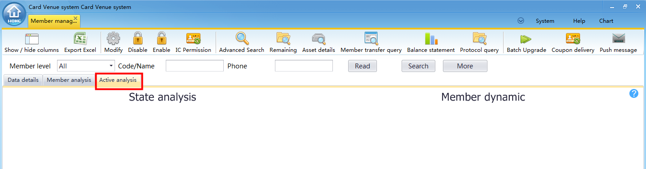
Task: Open the System menu
Action: click(x=545, y=21)
